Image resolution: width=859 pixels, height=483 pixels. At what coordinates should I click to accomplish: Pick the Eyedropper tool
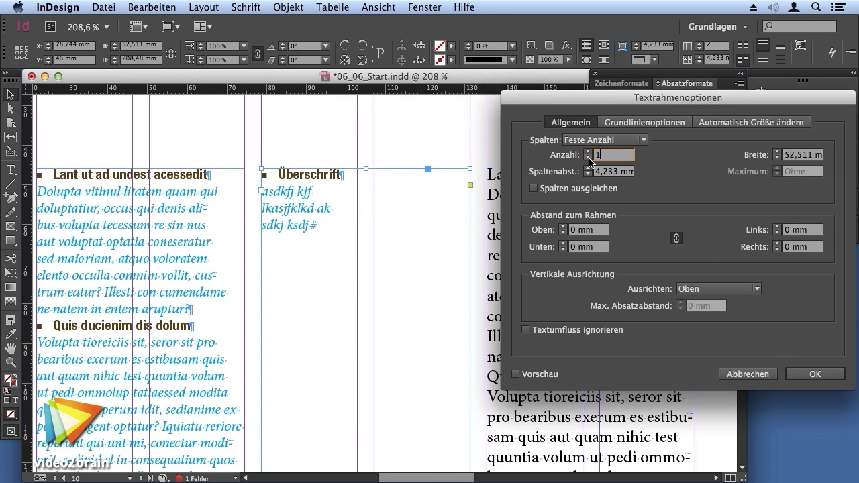(11, 334)
